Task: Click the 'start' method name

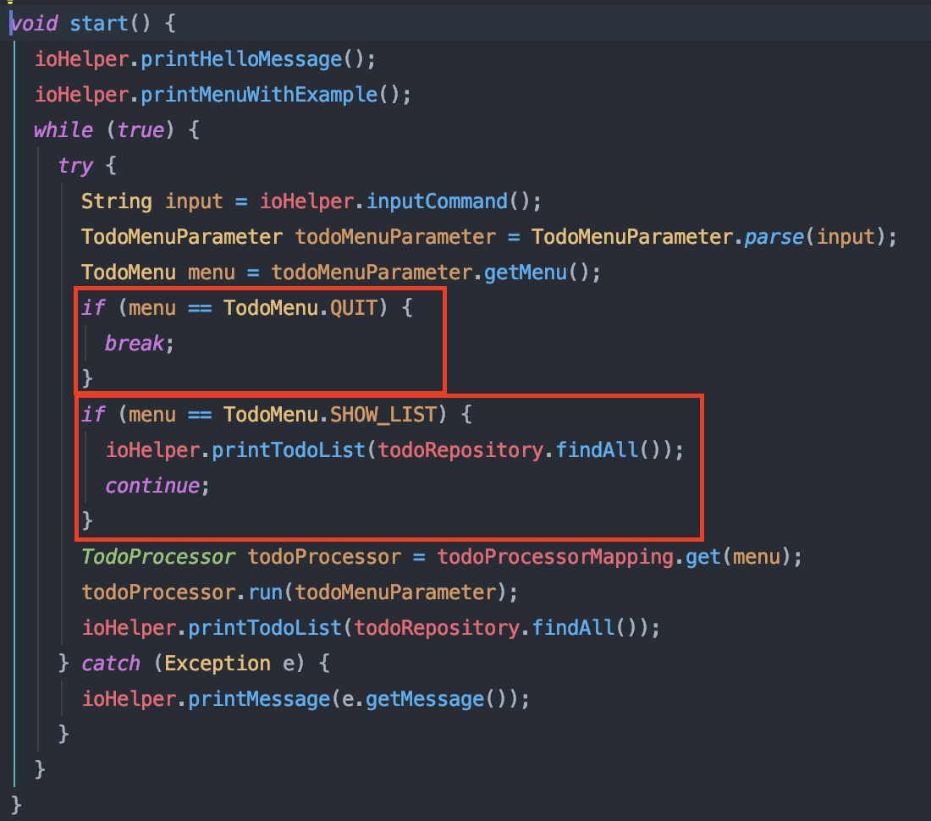Action: click(x=98, y=24)
